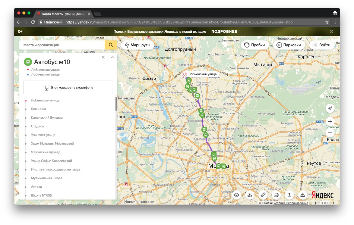Zoom in with the plus button

coord(330,121)
